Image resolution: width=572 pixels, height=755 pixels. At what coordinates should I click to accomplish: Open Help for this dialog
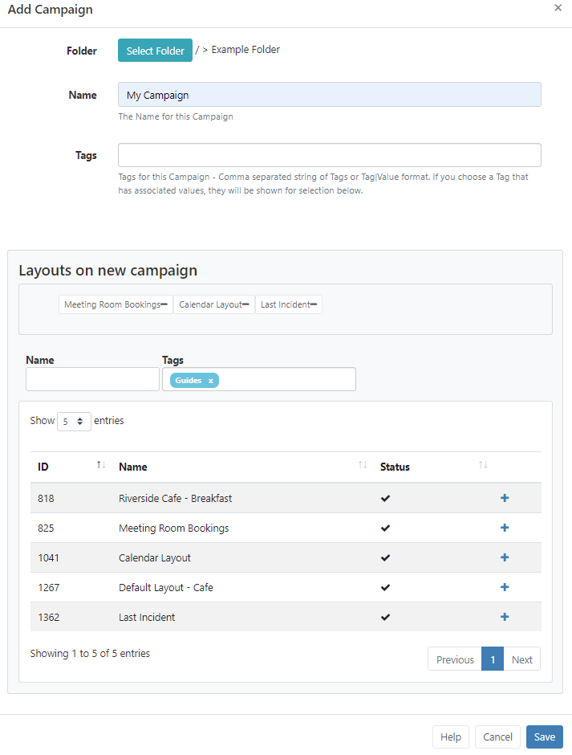[450, 737]
